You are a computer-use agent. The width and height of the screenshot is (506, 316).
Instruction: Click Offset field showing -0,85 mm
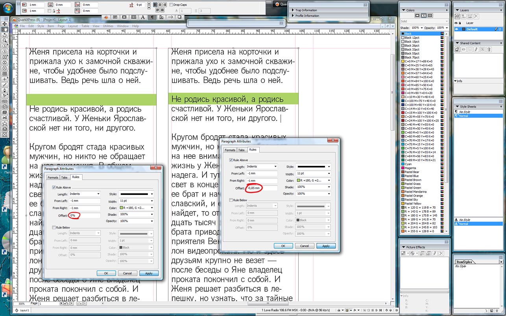262,188
